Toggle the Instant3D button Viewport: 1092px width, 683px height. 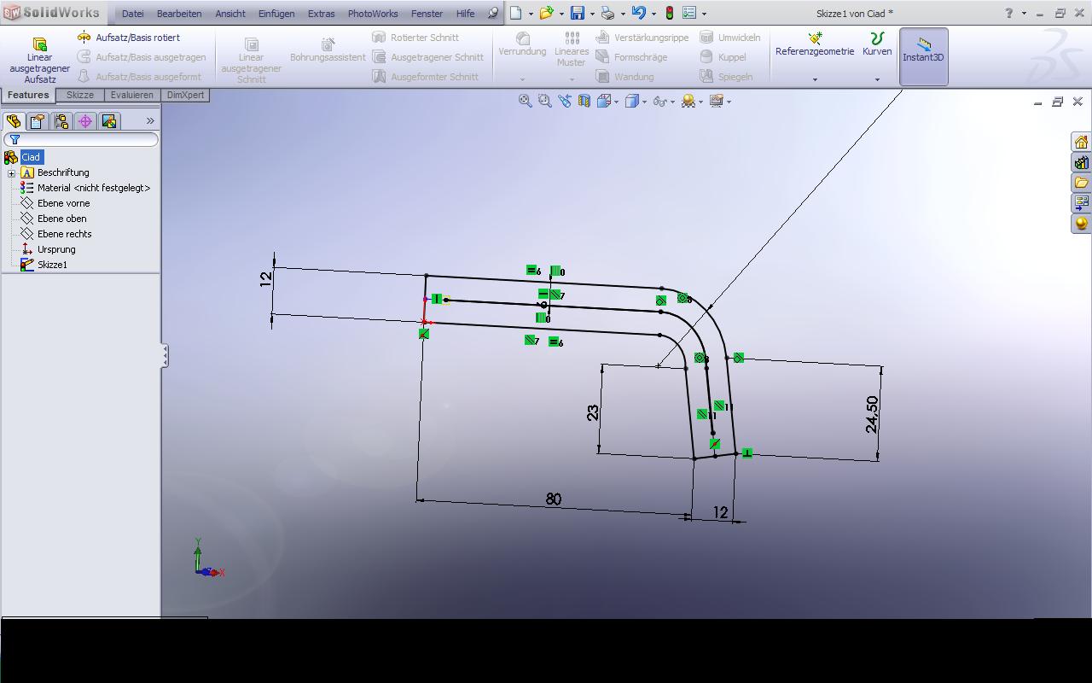pos(924,56)
